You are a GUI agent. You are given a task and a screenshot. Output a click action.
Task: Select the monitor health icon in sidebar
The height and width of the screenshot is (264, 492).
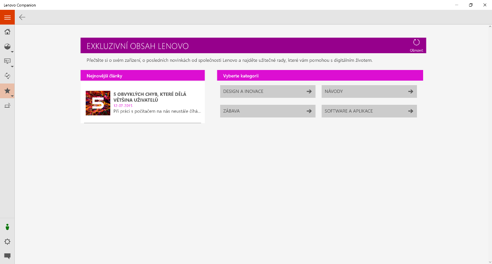click(x=7, y=61)
